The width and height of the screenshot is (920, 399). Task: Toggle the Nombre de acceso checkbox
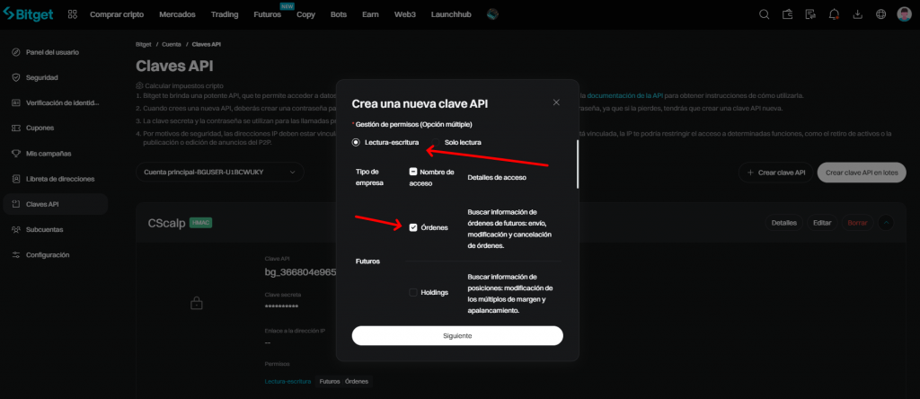413,172
